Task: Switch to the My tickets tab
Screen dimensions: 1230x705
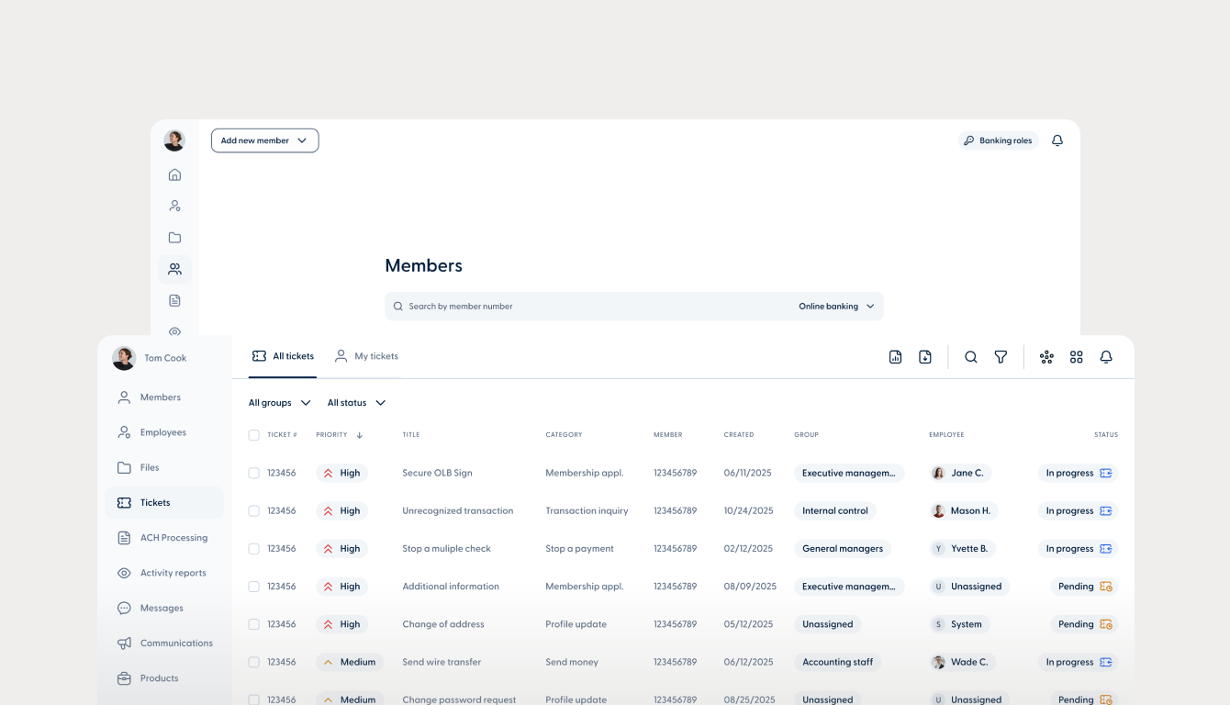Action: [366, 356]
